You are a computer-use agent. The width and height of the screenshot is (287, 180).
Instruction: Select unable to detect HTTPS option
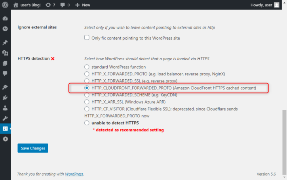tap(87, 123)
